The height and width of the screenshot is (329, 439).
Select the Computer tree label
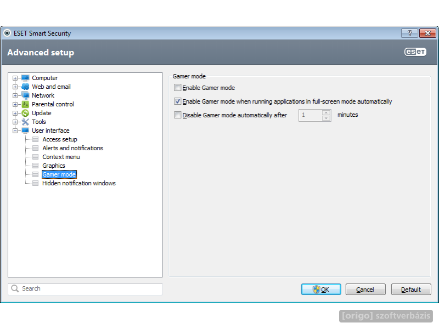(x=45, y=78)
